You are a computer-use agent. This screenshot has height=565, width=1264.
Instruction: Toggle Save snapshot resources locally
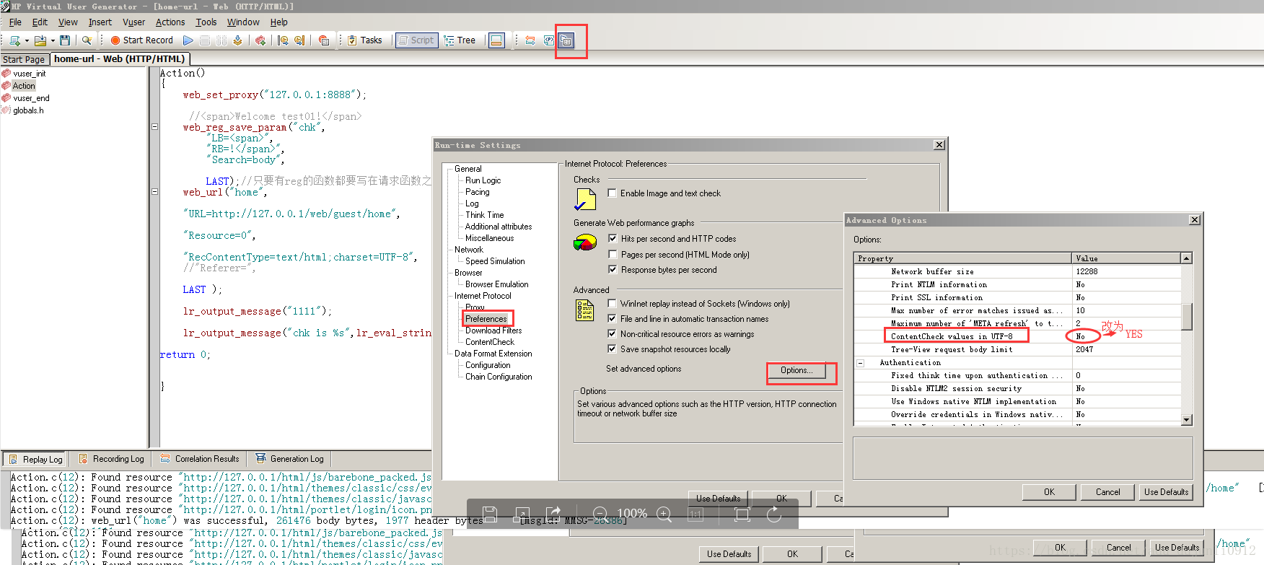coord(612,349)
